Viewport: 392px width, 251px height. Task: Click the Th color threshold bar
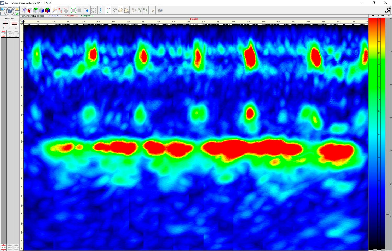[373, 133]
